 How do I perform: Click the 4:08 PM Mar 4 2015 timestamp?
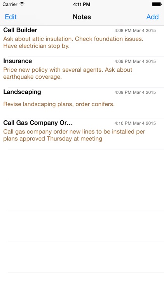(135, 30)
